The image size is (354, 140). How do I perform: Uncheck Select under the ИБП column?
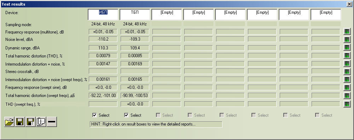coord(94,115)
